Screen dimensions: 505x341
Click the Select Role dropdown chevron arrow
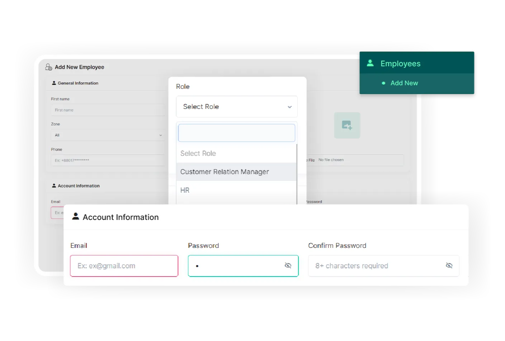click(x=290, y=107)
